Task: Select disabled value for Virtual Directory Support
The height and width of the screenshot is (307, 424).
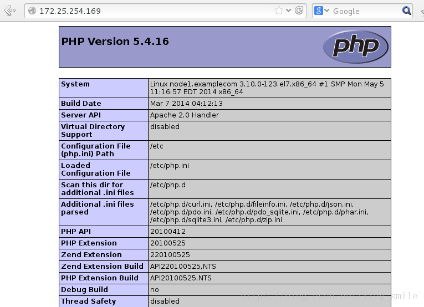Action: pos(165,127)
